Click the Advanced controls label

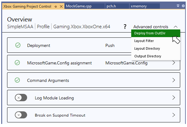pos(151,27)
